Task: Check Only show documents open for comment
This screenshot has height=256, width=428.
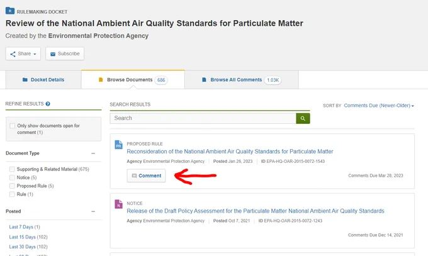Action: point(13,126)
